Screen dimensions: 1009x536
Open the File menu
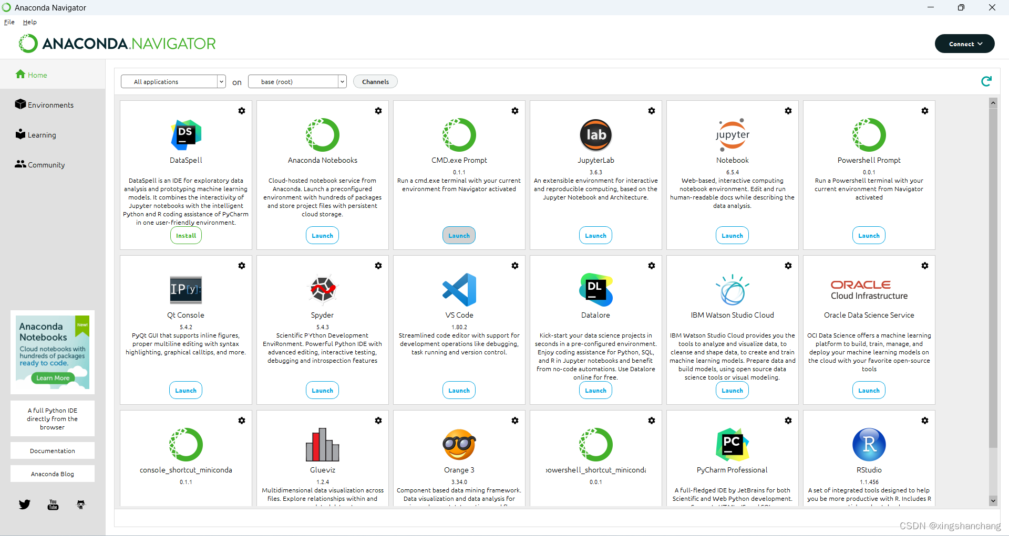pos(9,22)
